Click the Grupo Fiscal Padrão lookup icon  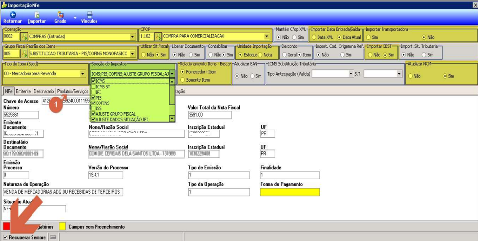24,54
